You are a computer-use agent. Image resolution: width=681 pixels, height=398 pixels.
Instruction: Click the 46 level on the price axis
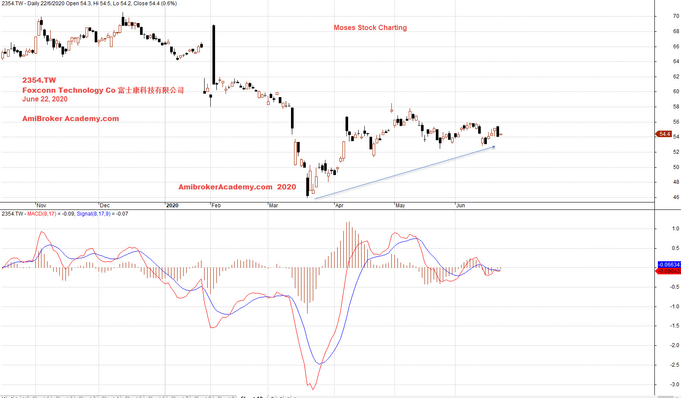click(676, 197)
